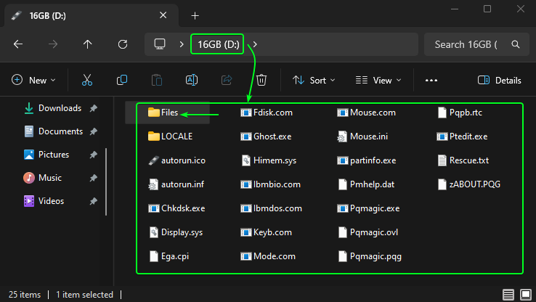Image resolution: width=536 pixels, height=302 pixels.
Task: Select the Pqpb.rtc file
Action: [460, 113]
